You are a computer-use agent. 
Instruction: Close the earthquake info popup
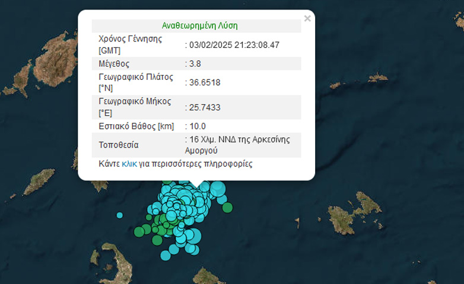click(307, 19)
